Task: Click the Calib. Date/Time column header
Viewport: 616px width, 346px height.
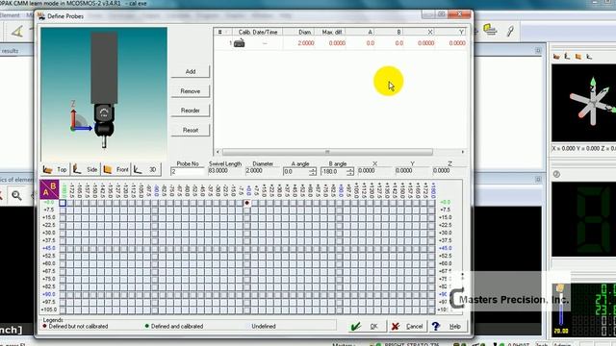Action: pos(258,32)
